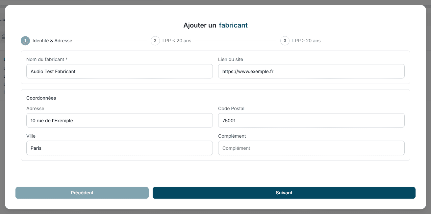431x214 pixels.
Task: Edit the Nom du fabricant field
Action: 119,71
